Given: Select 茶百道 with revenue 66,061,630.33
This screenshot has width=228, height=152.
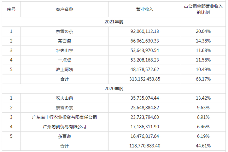Looking at the screenshot, I should (x=64, y=41).
